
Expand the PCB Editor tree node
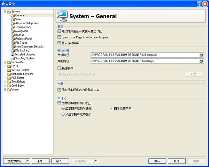tap(5, 78)
